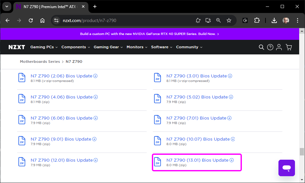
Task: Click the browser forward arrow
Action: click(x=19, y=20)
